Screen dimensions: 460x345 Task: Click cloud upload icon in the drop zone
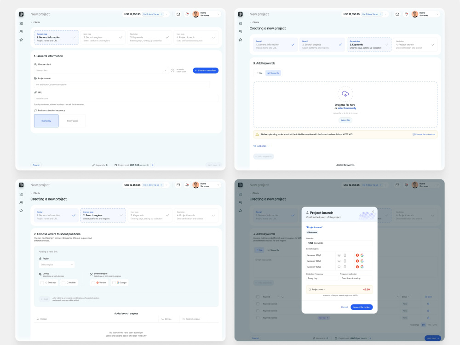pos(345,94)
